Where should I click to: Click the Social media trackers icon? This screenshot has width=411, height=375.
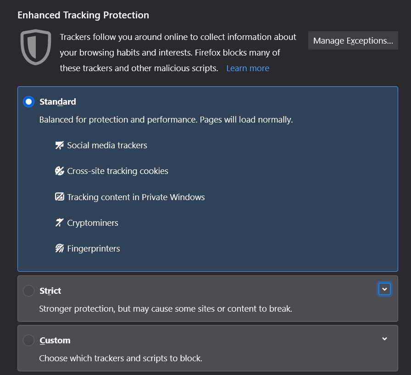click(x=59, y=146)
